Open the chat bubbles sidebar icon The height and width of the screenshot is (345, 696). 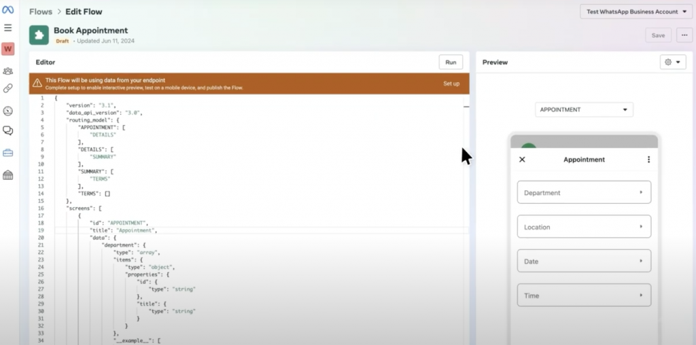[8, 130]
